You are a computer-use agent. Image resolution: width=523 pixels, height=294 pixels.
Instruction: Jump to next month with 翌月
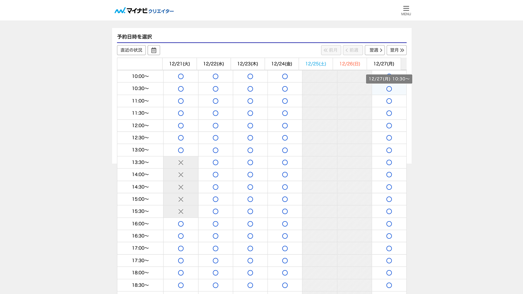tap(396, 50)
